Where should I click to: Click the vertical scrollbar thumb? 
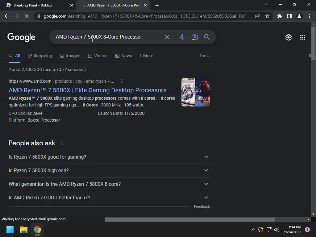pyautogui.click(x=313, y=43)
